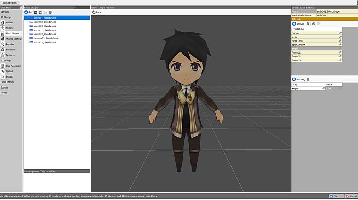This screenshot has height=200, width=358.
Task: Reset the Blend Shape Preview view
Action: (96, 13)
